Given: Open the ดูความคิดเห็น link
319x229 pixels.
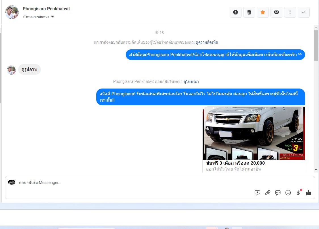Looking at the screenshot, I should 207,42.
